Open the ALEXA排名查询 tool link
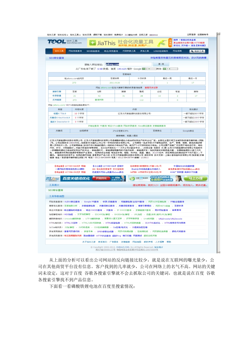The image size is (251, 355). coord(72,202)
